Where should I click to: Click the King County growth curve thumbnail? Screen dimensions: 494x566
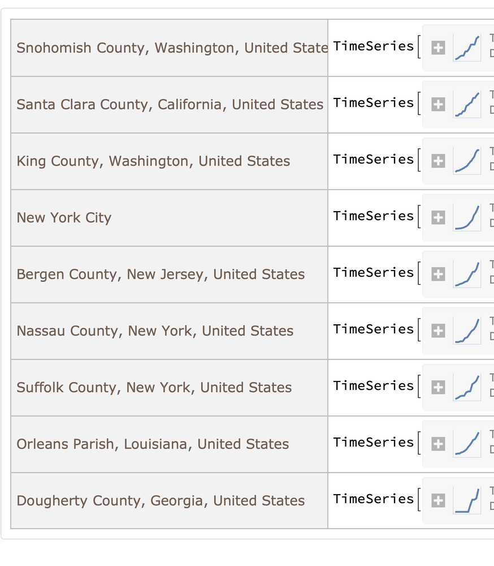(x=467, y=161)
